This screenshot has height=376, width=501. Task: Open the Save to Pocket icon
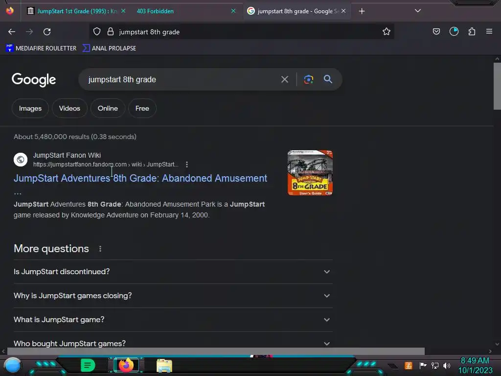pyautogui.click(x=436, y=31)
